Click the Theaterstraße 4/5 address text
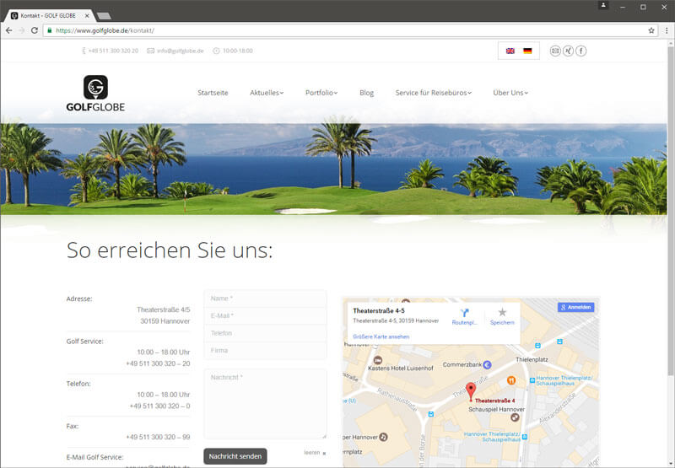Image resolution: width=675 pixels, height=468 pixels. (x=163, y=309)
